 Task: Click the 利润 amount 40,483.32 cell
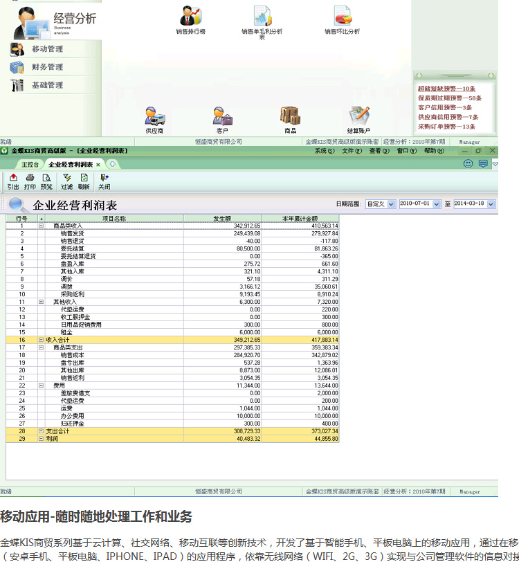click(222, 439)
